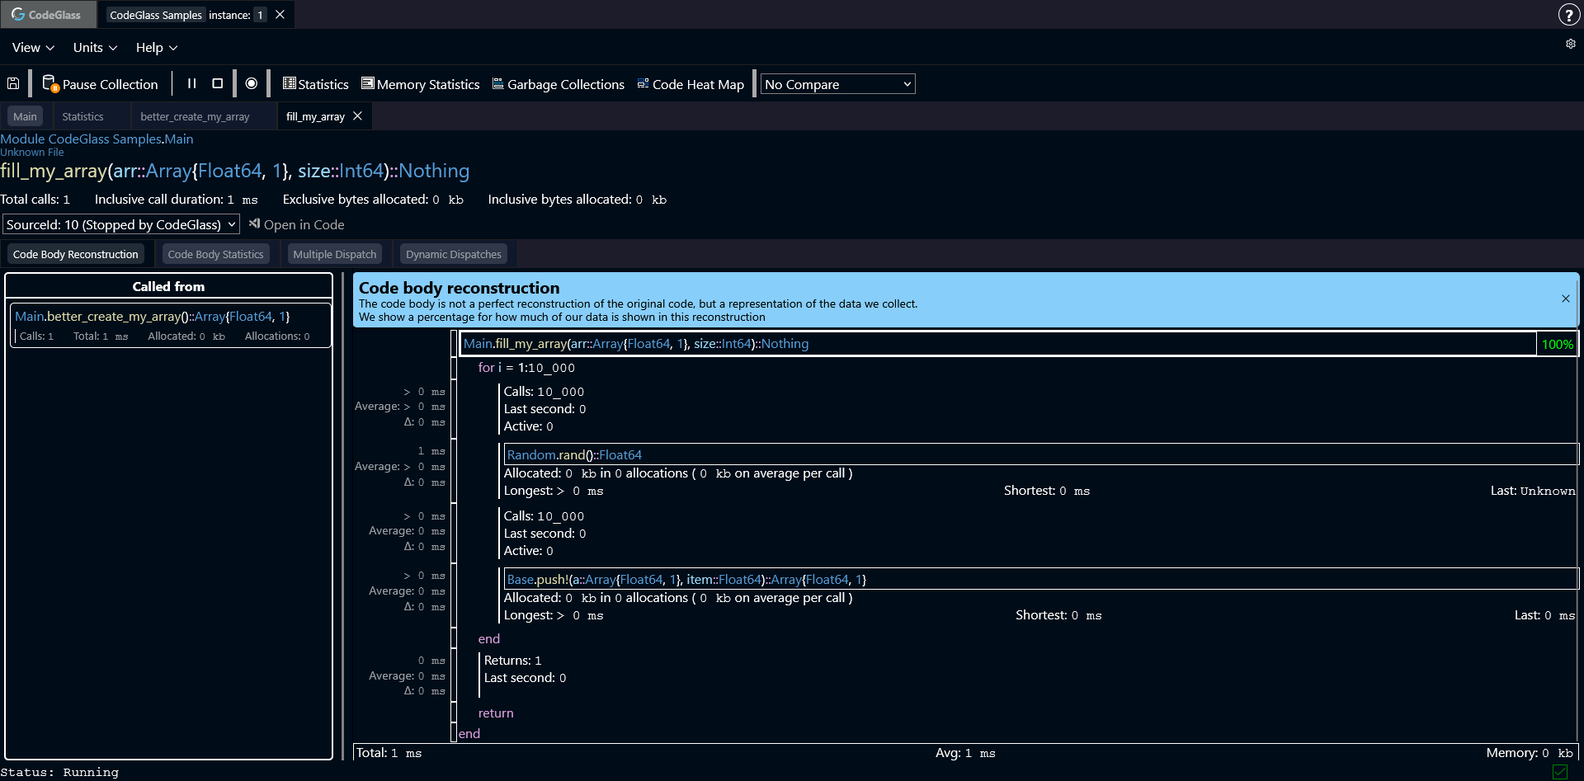Select the Multiple Dispatch tab
This screenshot has width=1584, height=781.
tap(334, 255)
